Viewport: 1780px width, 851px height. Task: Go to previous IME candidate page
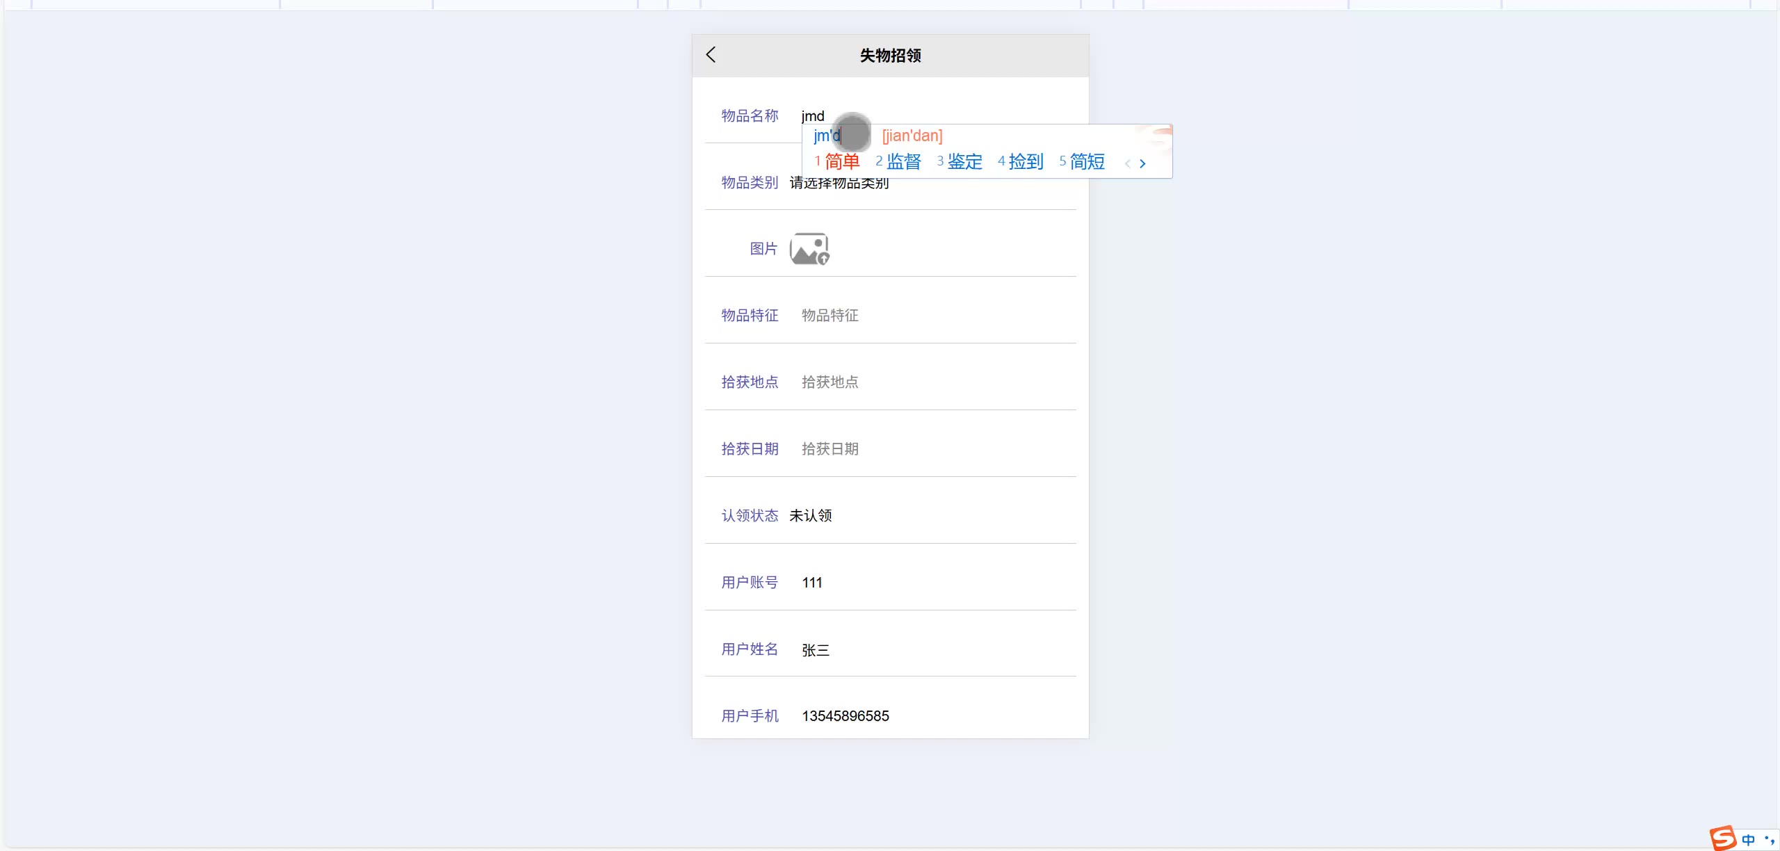click(x=1127, y=163)
